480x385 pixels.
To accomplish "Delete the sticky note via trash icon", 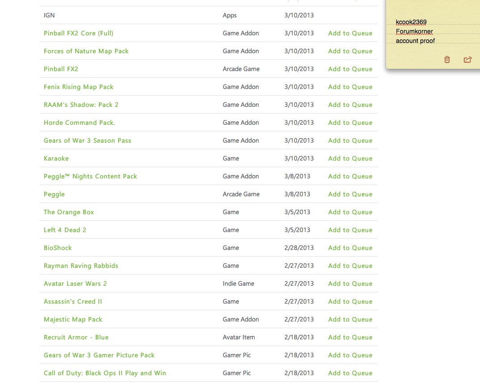I will pos(447,59).
